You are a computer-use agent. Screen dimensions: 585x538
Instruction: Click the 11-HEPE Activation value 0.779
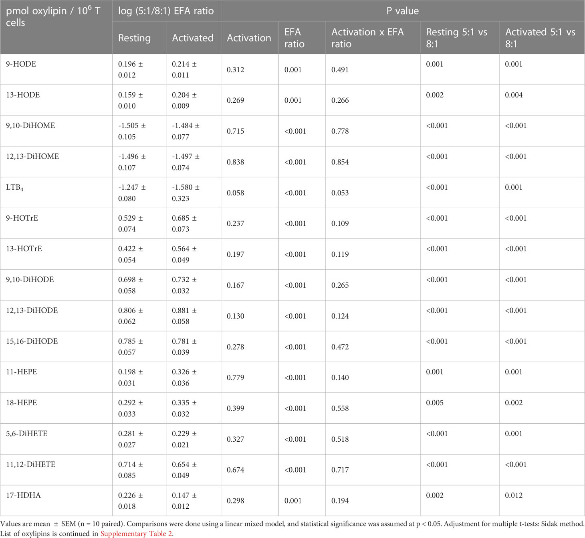[236, 378]
